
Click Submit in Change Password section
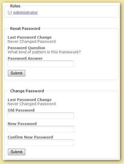(16, 152)
